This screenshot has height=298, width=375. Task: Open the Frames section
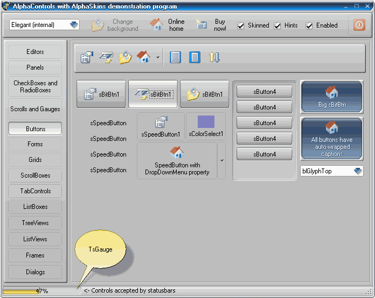tap(35, 255)
